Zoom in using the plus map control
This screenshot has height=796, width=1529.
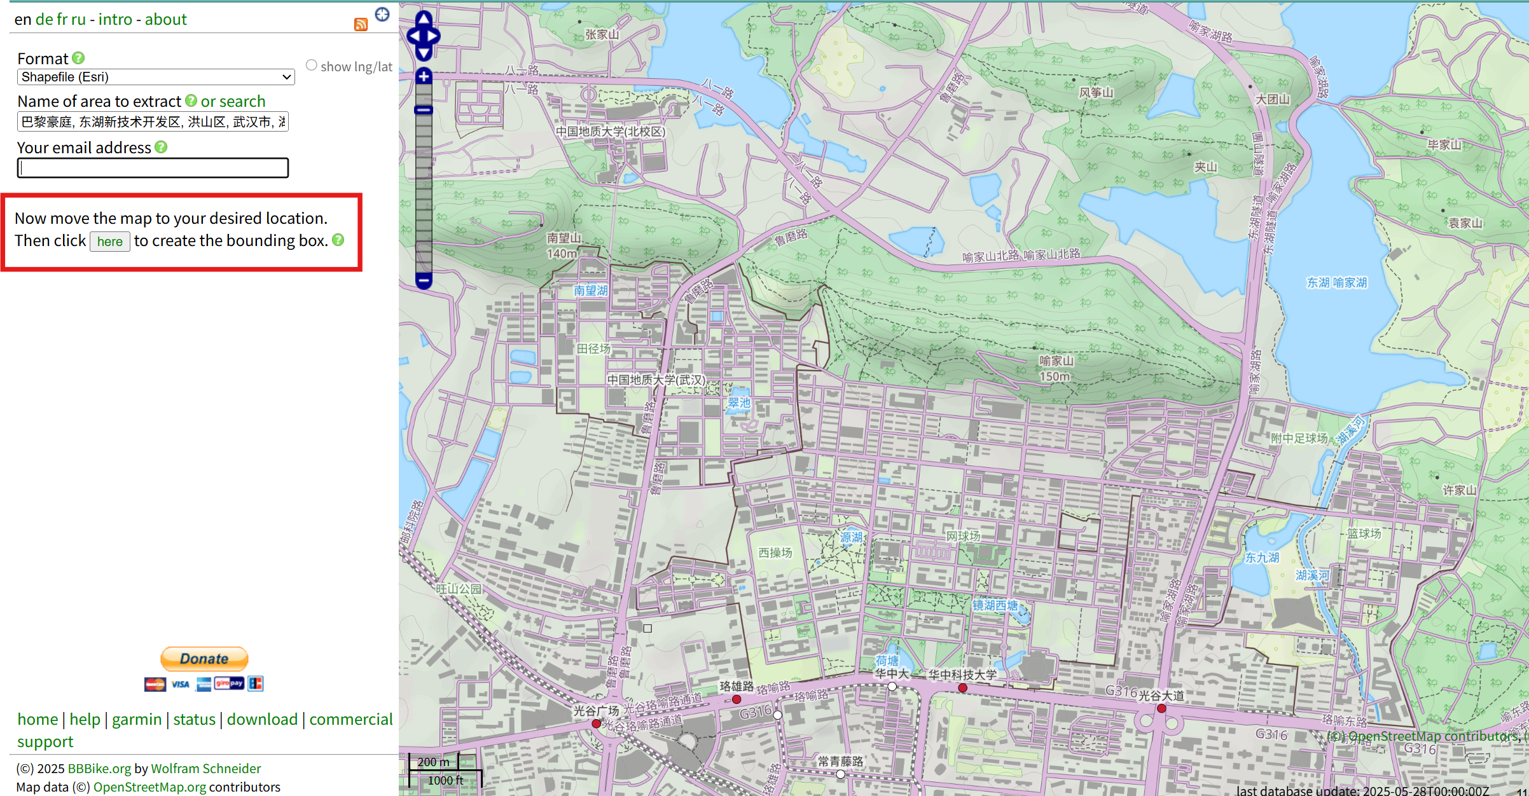click(424, 76)
